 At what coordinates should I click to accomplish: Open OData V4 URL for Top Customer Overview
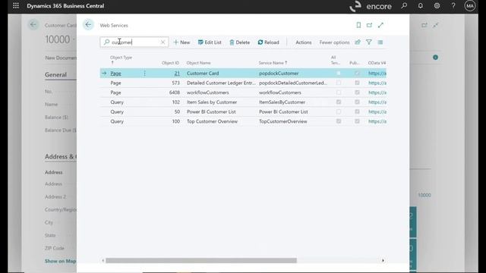377,121
